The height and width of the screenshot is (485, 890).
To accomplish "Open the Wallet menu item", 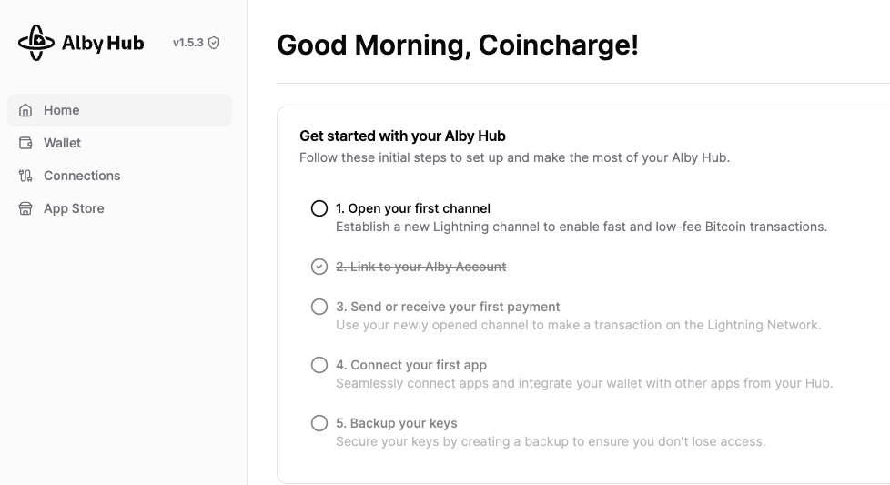I will [x=120, y=143].
